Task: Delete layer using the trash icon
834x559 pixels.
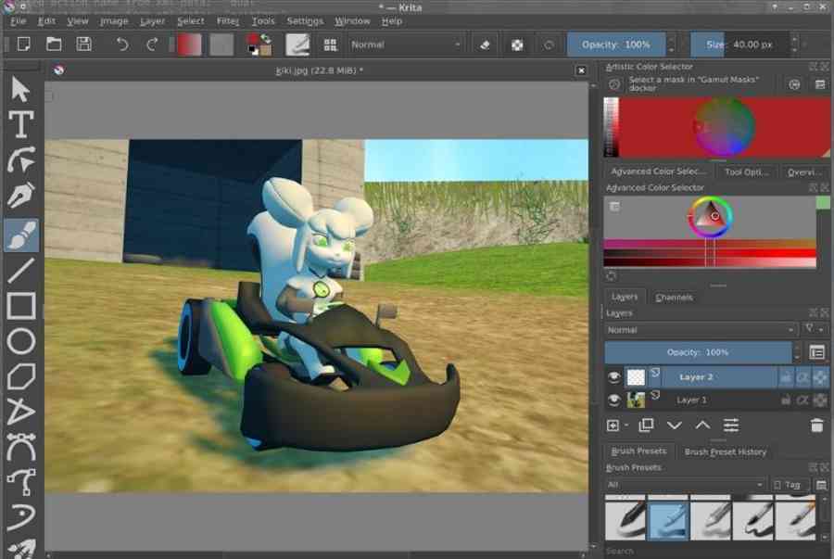Action: coord(816,426)
